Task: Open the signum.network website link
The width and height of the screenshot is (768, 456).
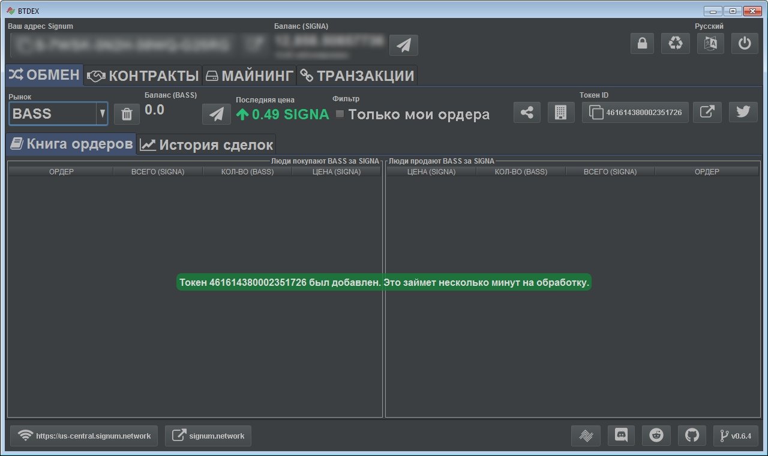Action: (x=208, y=436)
